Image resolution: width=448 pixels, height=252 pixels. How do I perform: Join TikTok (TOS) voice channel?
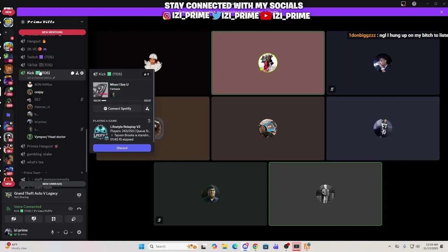[x=52, y=65]
